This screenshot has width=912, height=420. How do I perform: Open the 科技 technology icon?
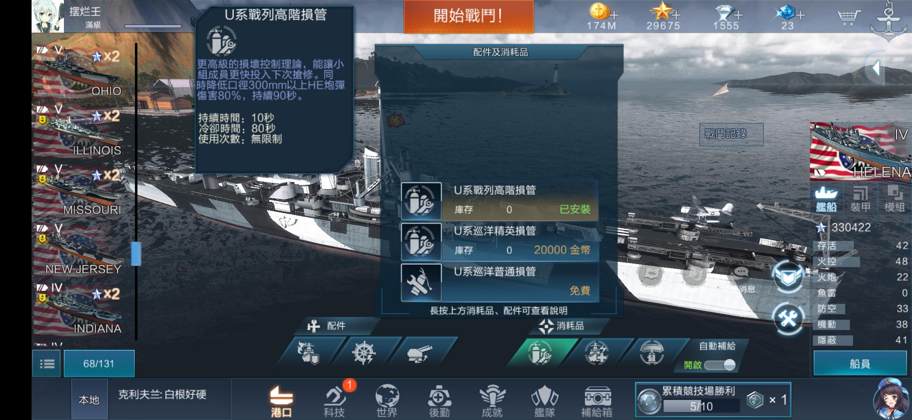(334, 401)
